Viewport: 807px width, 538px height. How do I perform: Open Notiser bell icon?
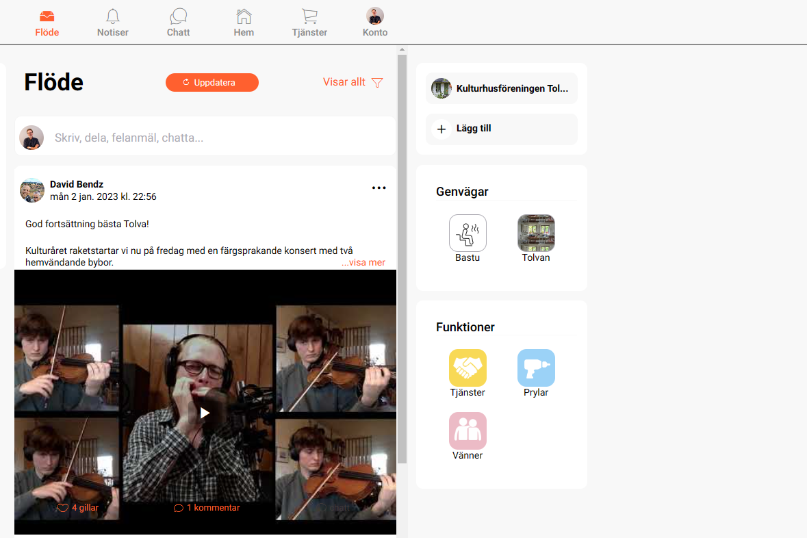113,23
